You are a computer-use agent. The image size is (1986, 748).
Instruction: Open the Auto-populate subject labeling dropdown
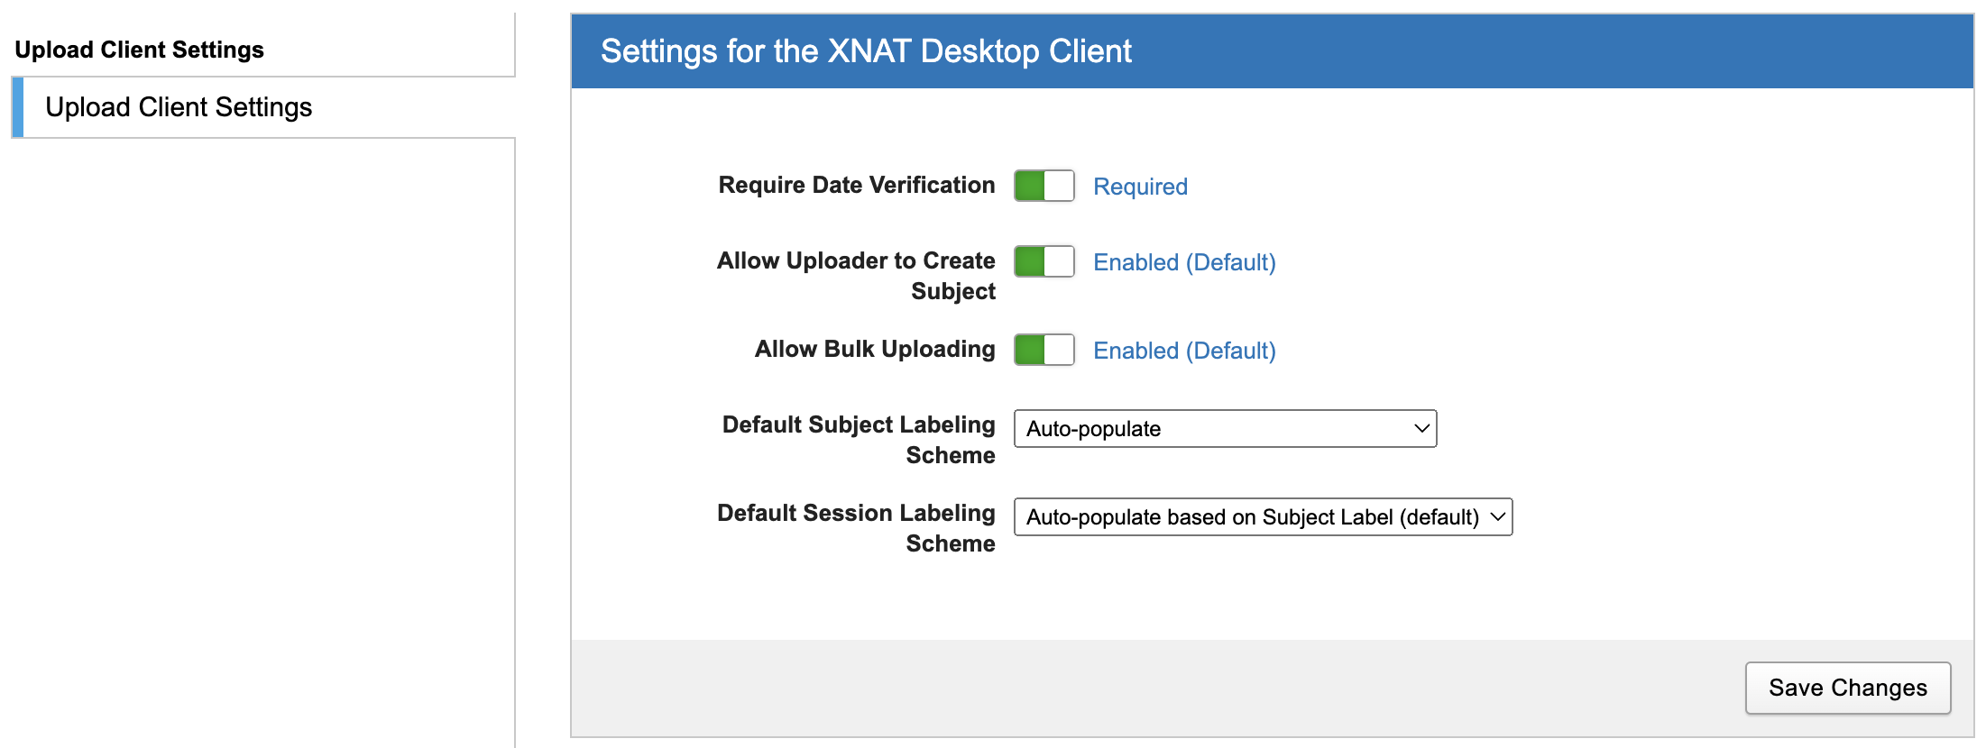[1224, 429]
